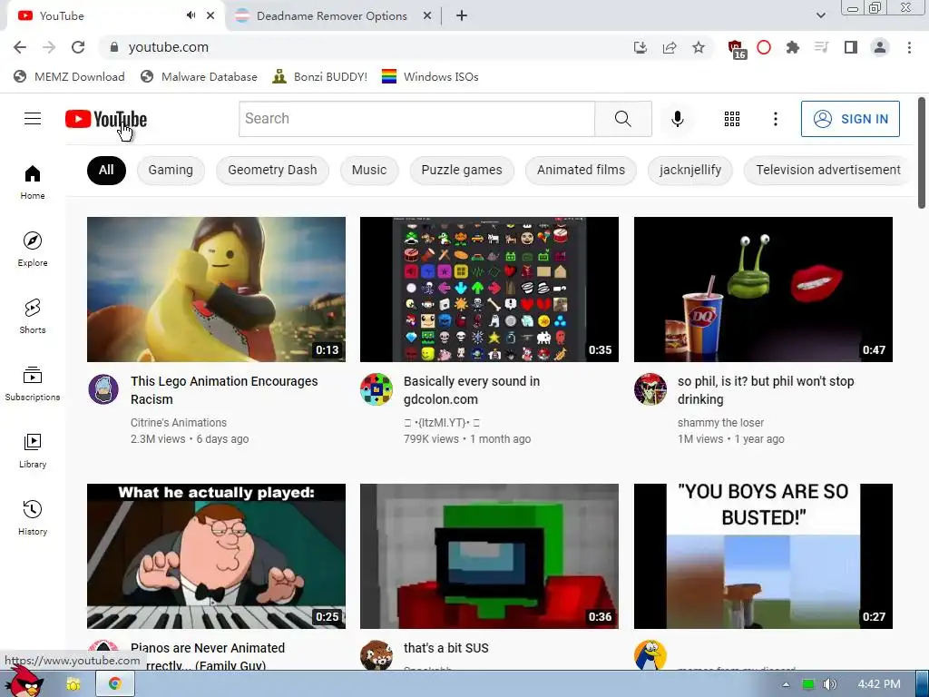Open the that's a bit SUS thumbnail
This screenshot has width=929, height=697.
coord(489,556)
